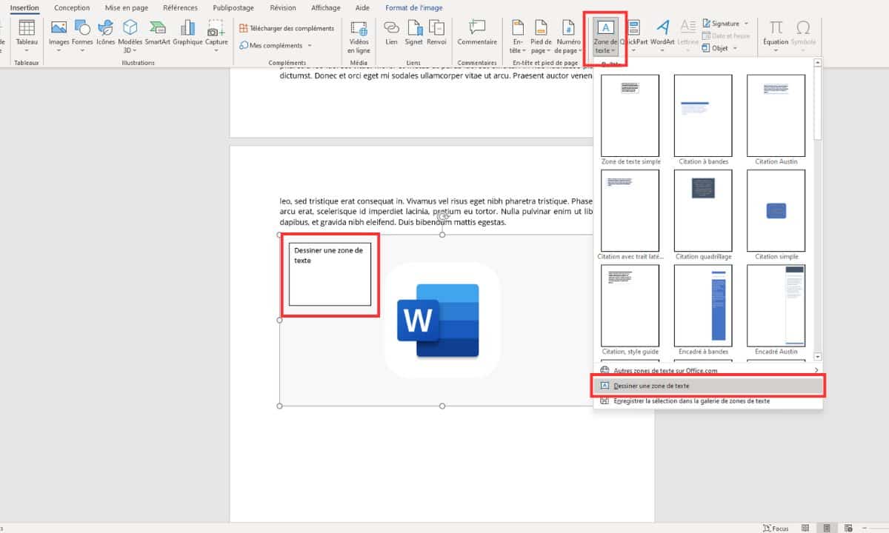Open Modèles 3D in the ribbon
Image resolution: width=889 pixels, height=533 pixels.
point(130,36)
